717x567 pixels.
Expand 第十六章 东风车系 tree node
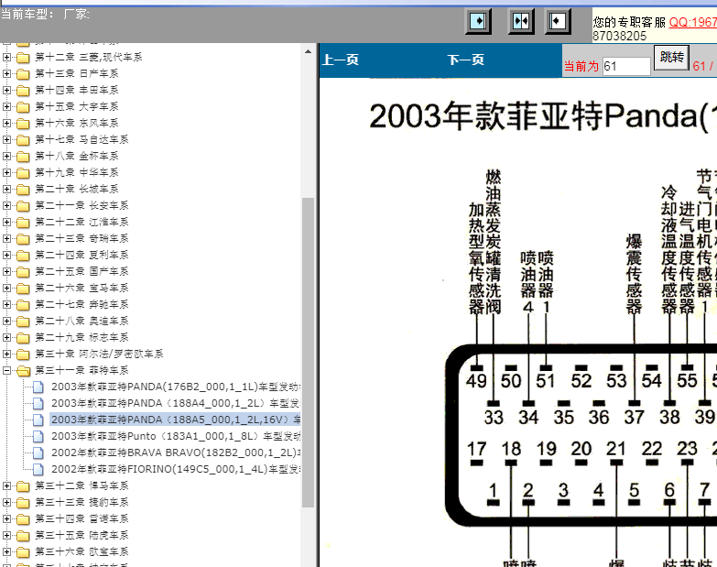coord(6,123)
